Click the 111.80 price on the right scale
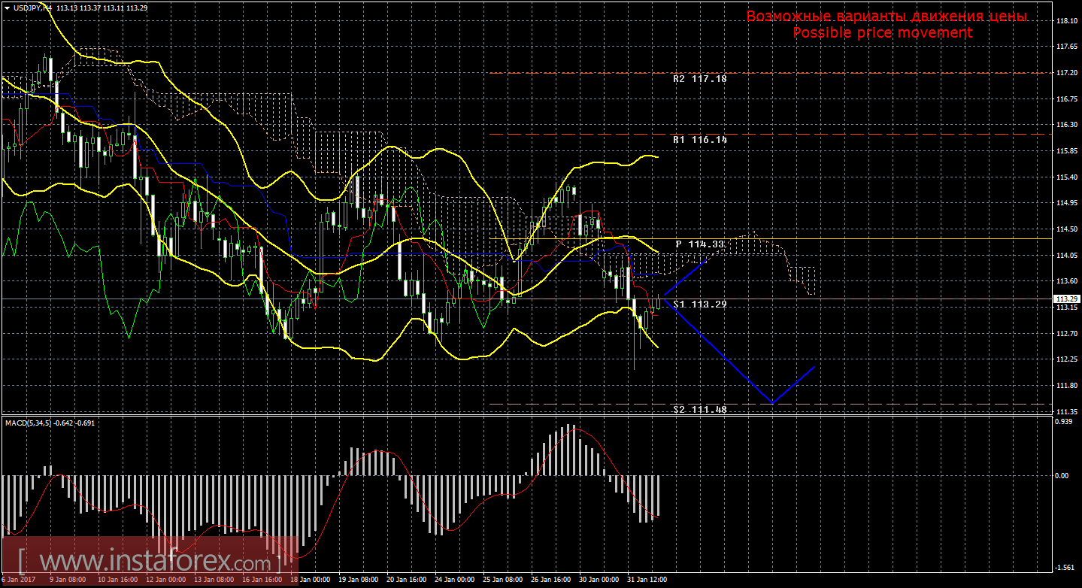The image size is (1082, 588). (x=1066, y=386)
